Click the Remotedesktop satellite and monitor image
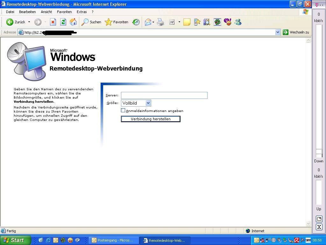This screenshot has width=326, height=245. (x=27, y=62)
